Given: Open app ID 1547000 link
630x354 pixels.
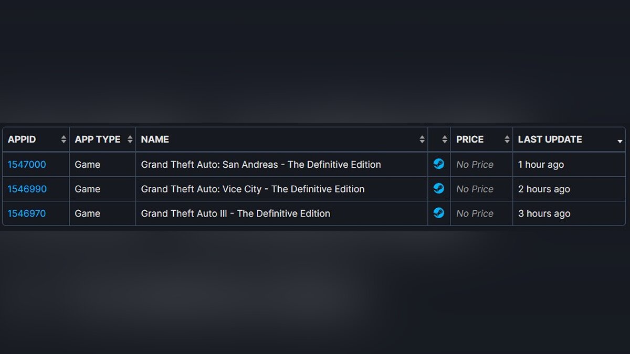Looking at the screenshot, I should pos(27,165).
